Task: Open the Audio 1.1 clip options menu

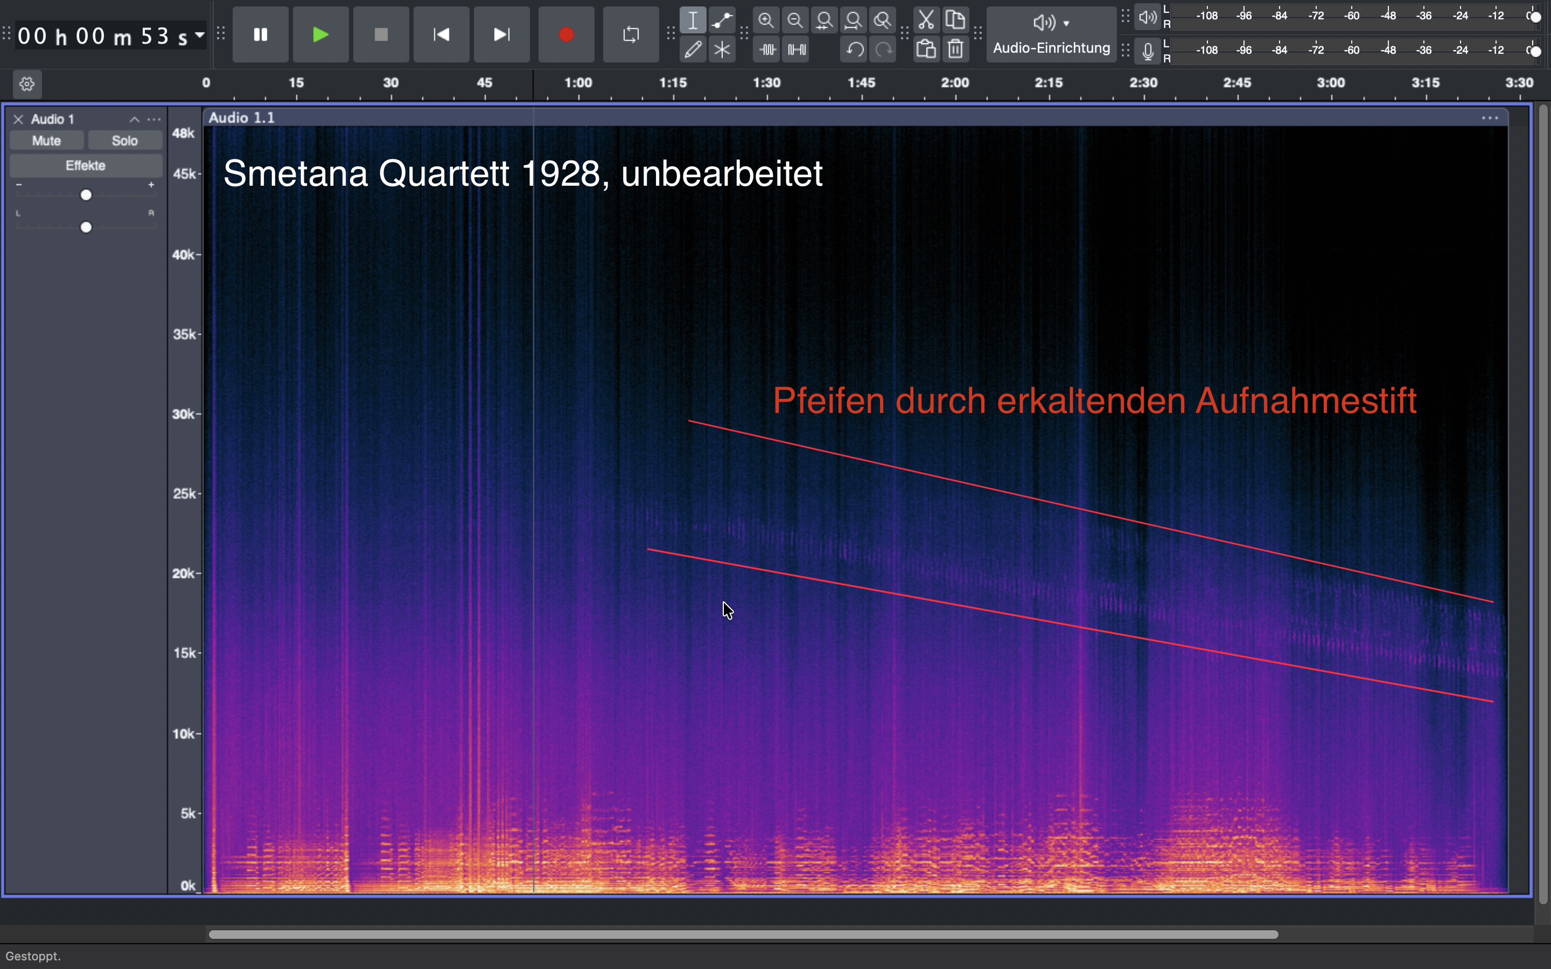Action: click(1490, 118)
